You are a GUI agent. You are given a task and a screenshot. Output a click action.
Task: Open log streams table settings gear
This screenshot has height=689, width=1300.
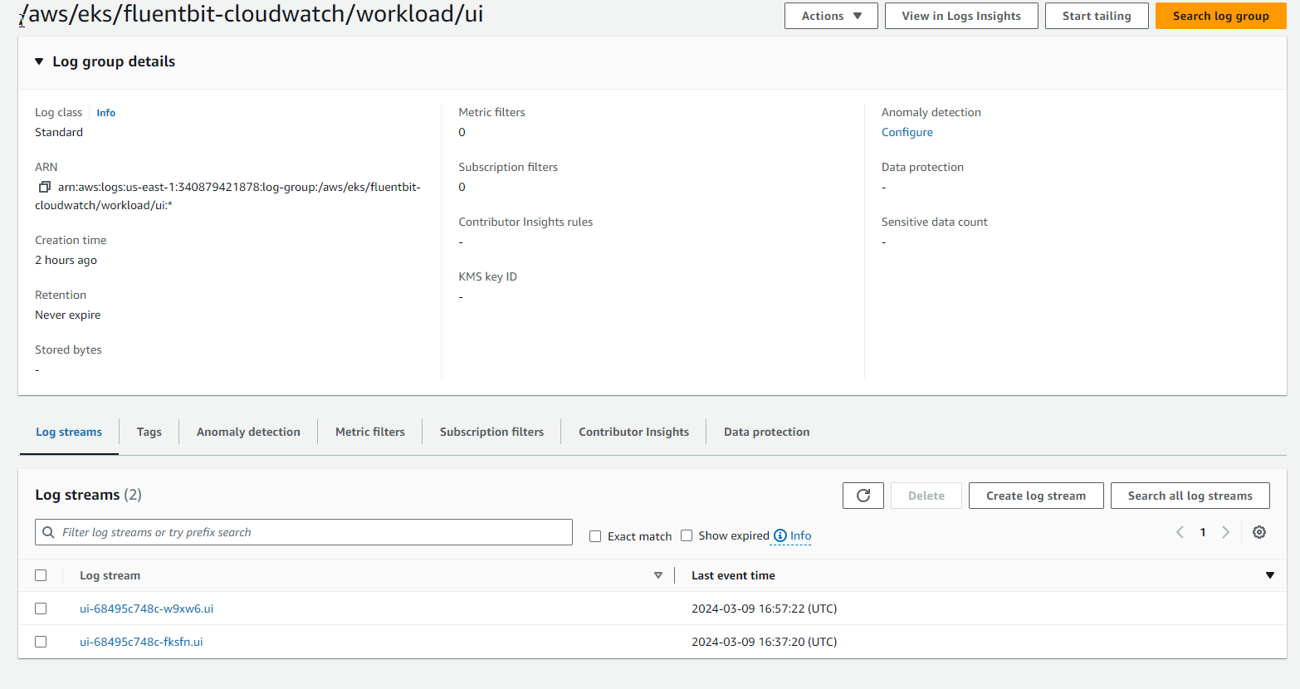(1259, 532)
